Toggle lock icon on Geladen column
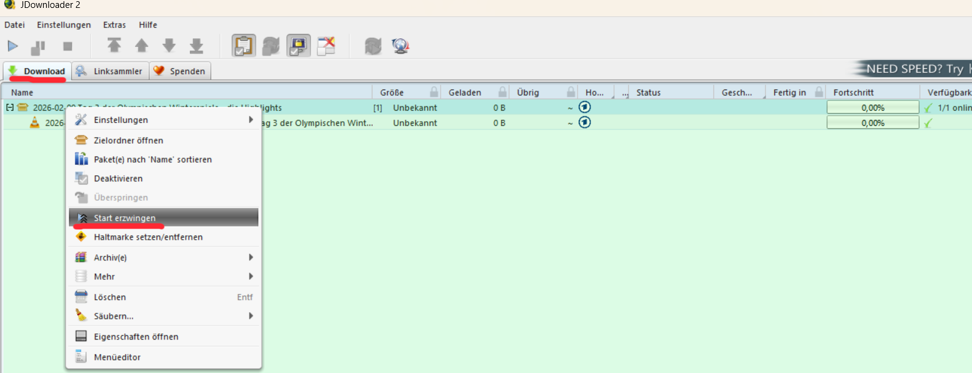Screen dimensions: 972x373 (x=502, y=92)
